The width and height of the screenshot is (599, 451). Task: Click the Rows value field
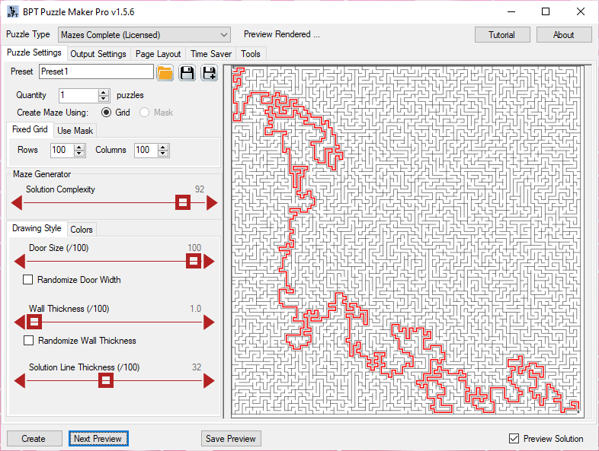(x=62, y=150)
